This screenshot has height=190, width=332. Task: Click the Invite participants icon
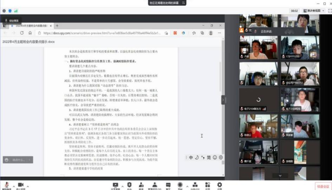141,185
